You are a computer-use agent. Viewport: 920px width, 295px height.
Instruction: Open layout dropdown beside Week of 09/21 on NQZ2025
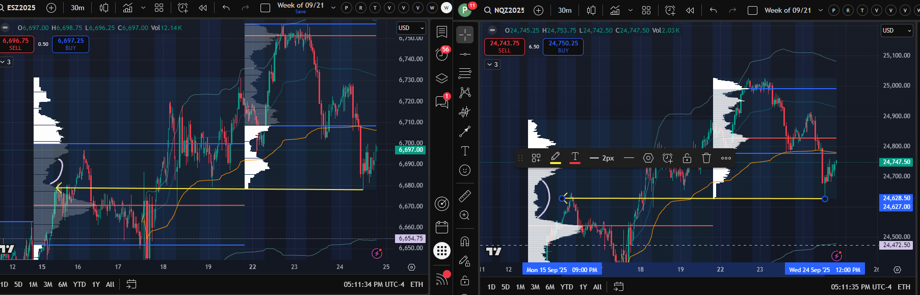coord(820,10)
